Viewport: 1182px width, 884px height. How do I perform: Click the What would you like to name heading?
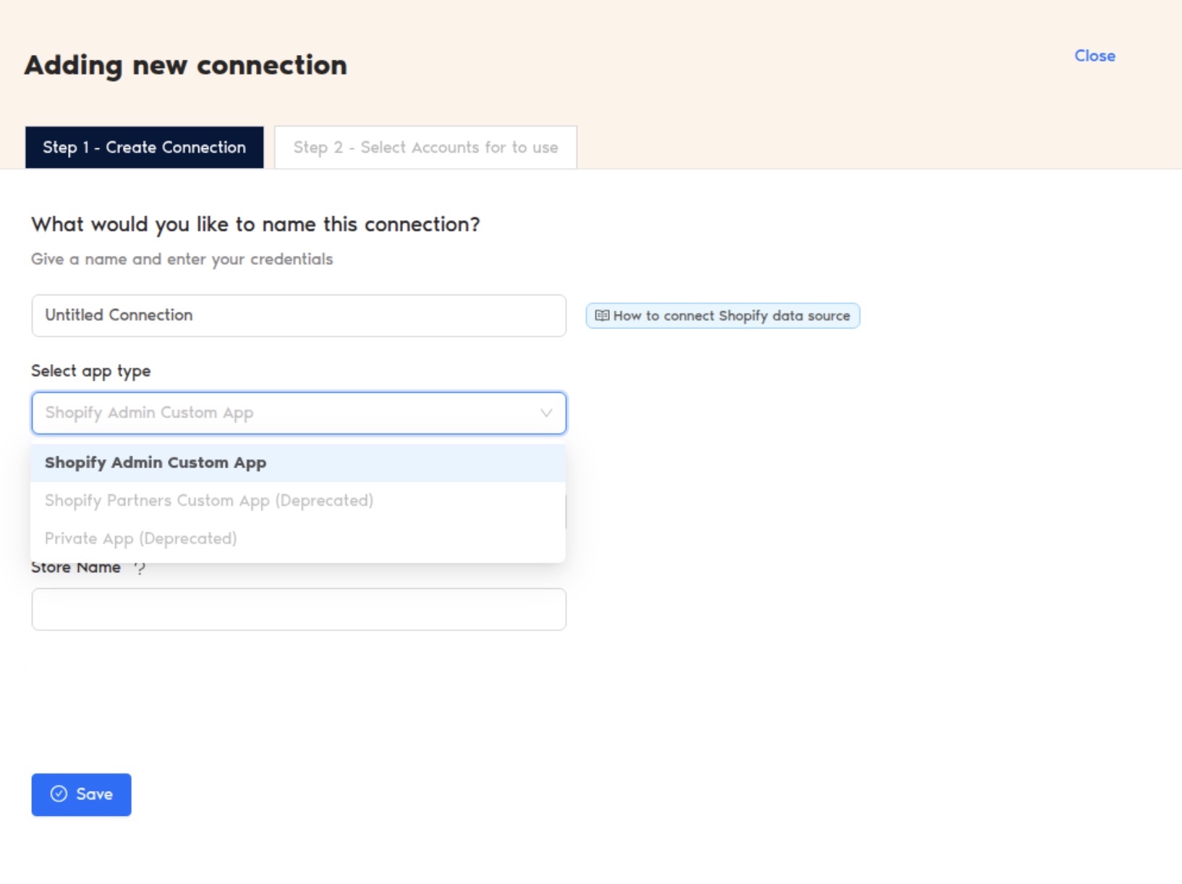pos(255,224)
